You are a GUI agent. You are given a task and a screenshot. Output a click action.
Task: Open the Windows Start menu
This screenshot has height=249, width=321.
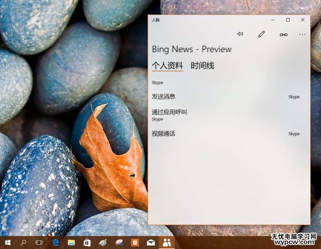tap(8, 243)
